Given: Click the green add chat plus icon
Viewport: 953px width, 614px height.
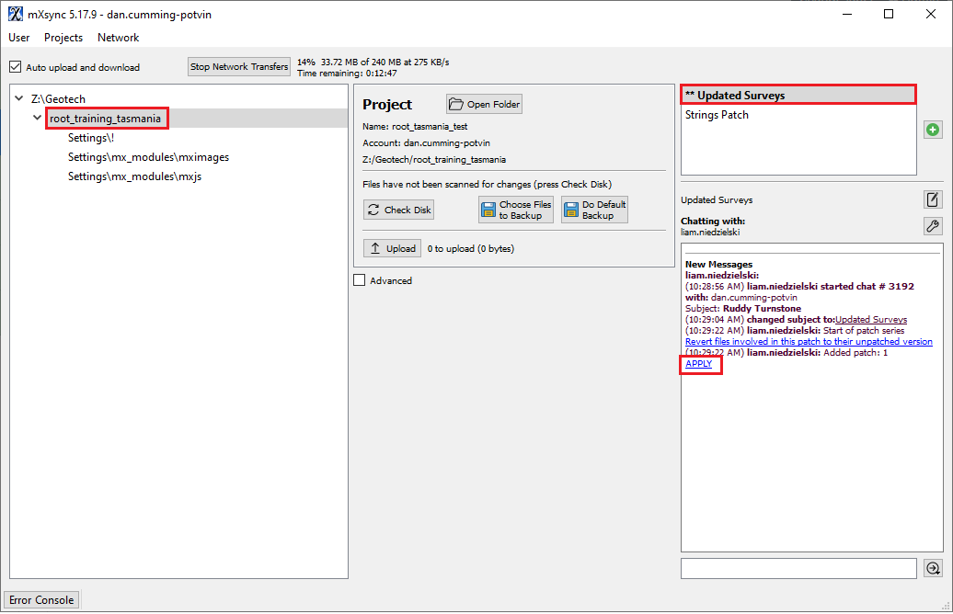Looking at the screenshot, I should coord(933,131).
